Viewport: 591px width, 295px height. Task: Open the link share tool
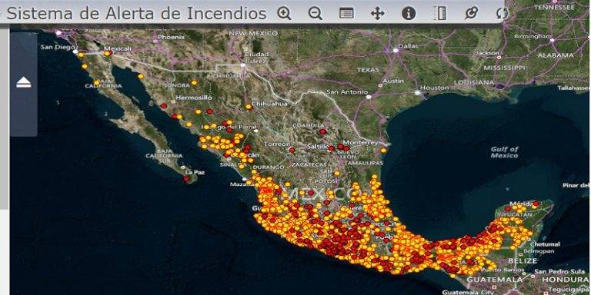(x=471, y=14)
